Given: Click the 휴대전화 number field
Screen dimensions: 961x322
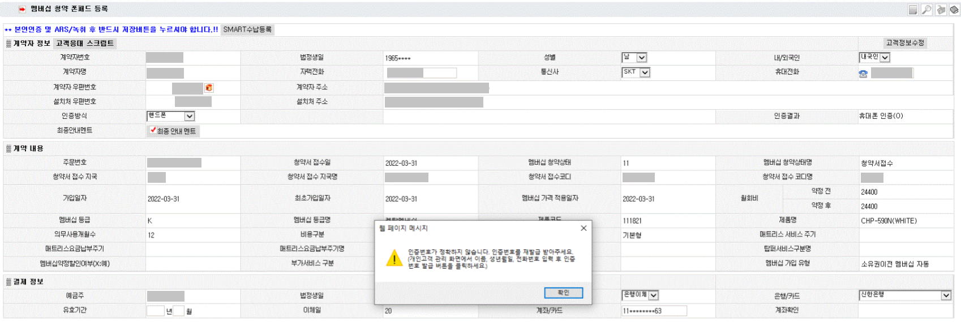Looking at the screenshot, I should click(892, 73).
